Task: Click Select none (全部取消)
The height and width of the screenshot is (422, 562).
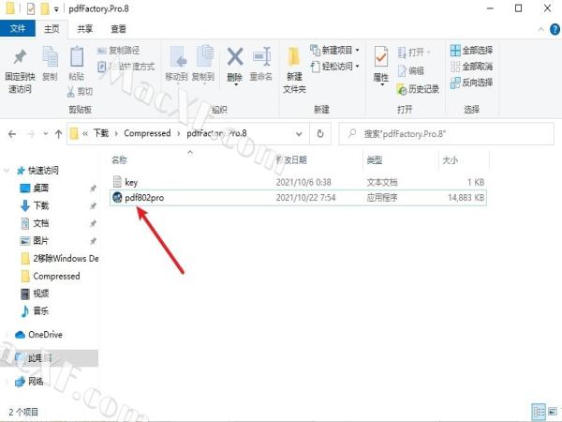Action: pyautogui.click(x=472, y=67)
